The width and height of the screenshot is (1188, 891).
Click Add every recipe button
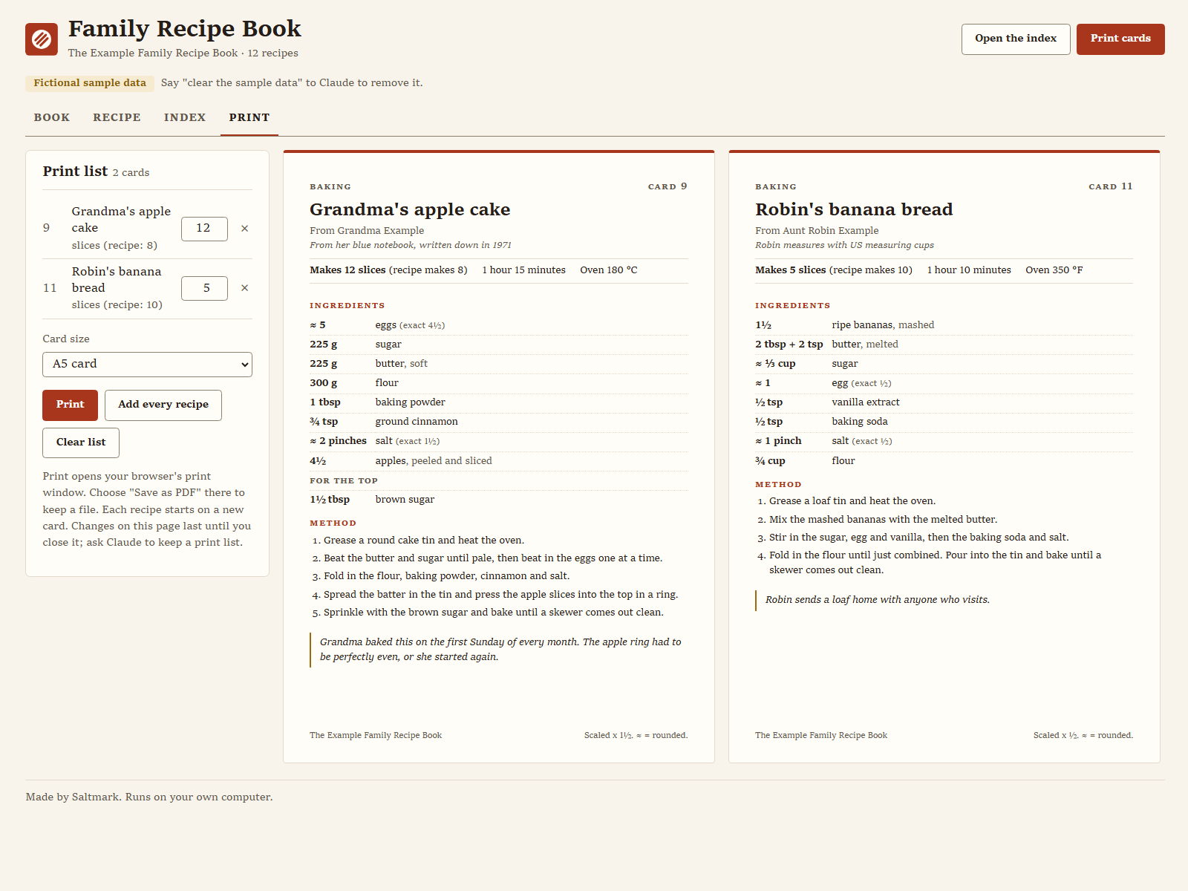click(x=163, y=405)
